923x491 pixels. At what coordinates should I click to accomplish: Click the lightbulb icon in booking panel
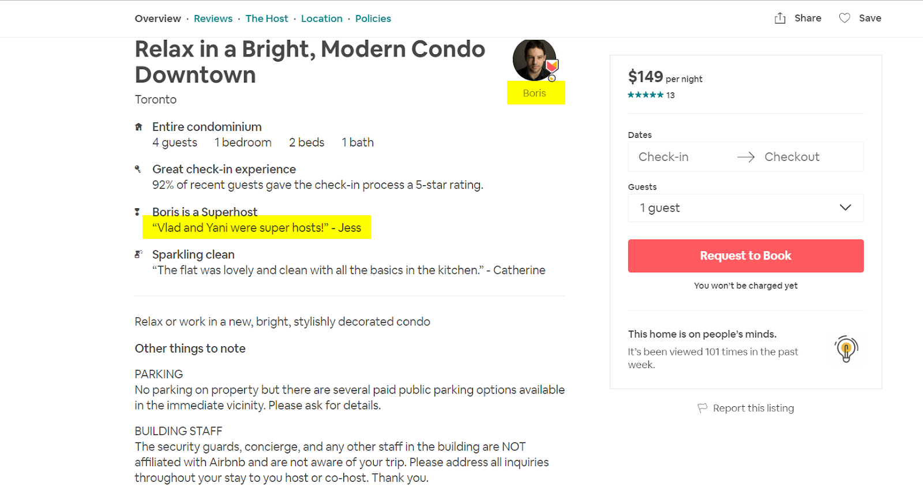click(846, 349)
